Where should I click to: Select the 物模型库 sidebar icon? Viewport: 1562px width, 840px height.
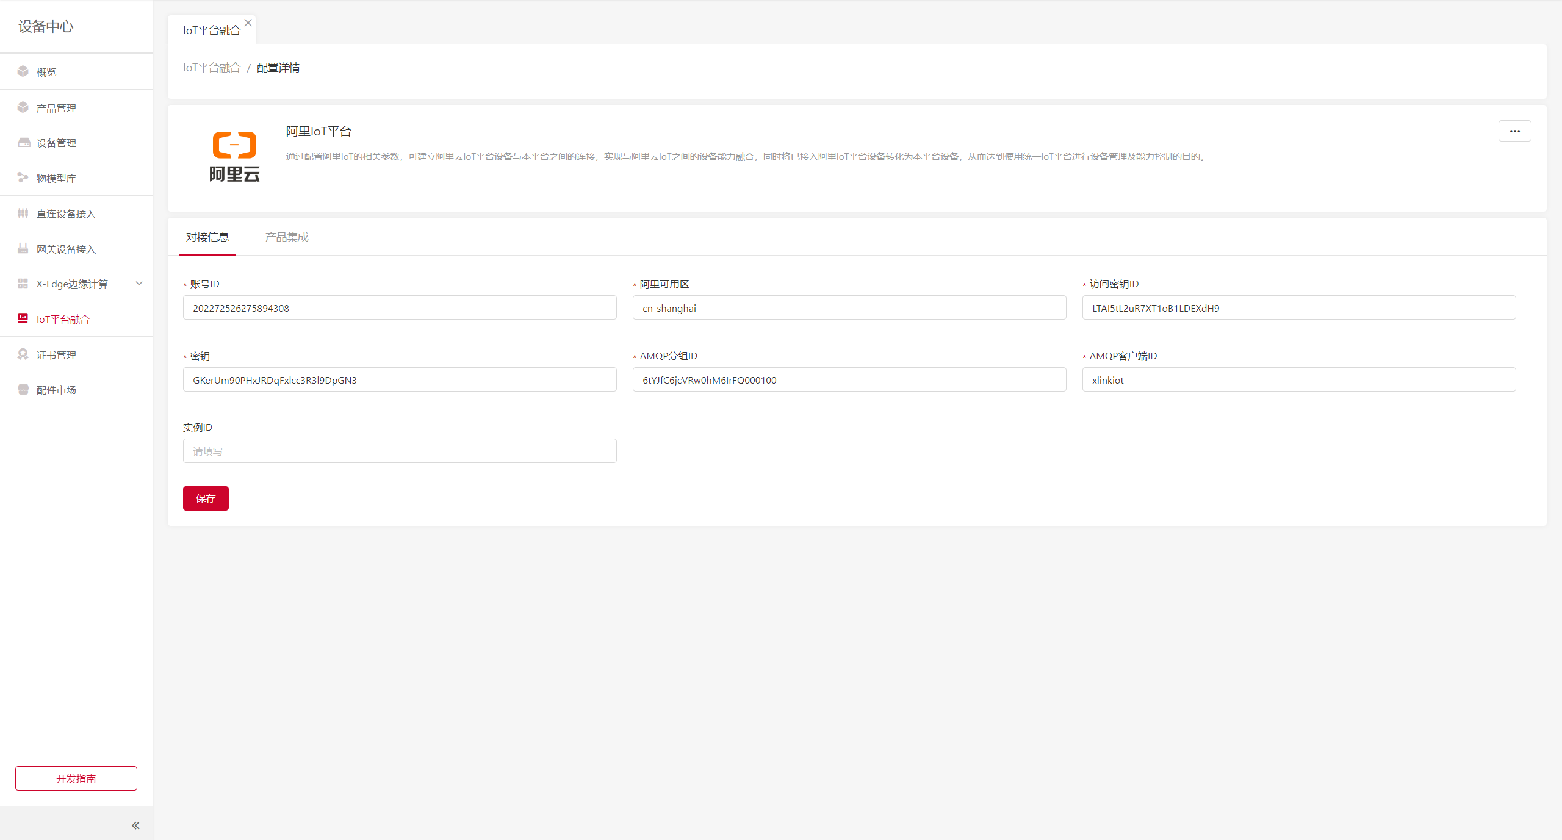click(23, 178)
